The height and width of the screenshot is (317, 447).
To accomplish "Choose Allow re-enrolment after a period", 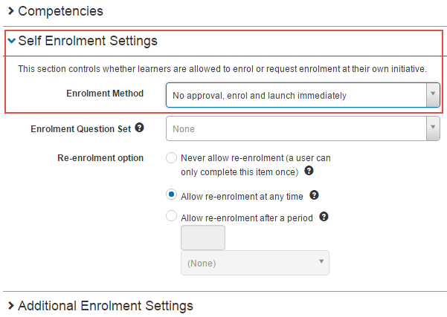I will (172, 217).
